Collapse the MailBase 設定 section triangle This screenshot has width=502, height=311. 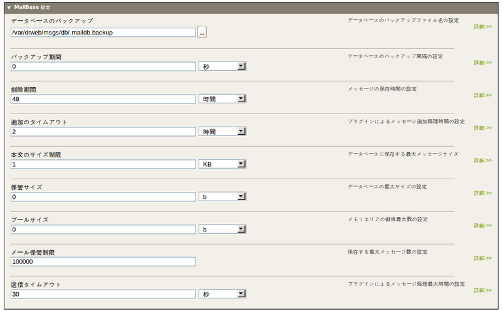(x=9, y=8)
